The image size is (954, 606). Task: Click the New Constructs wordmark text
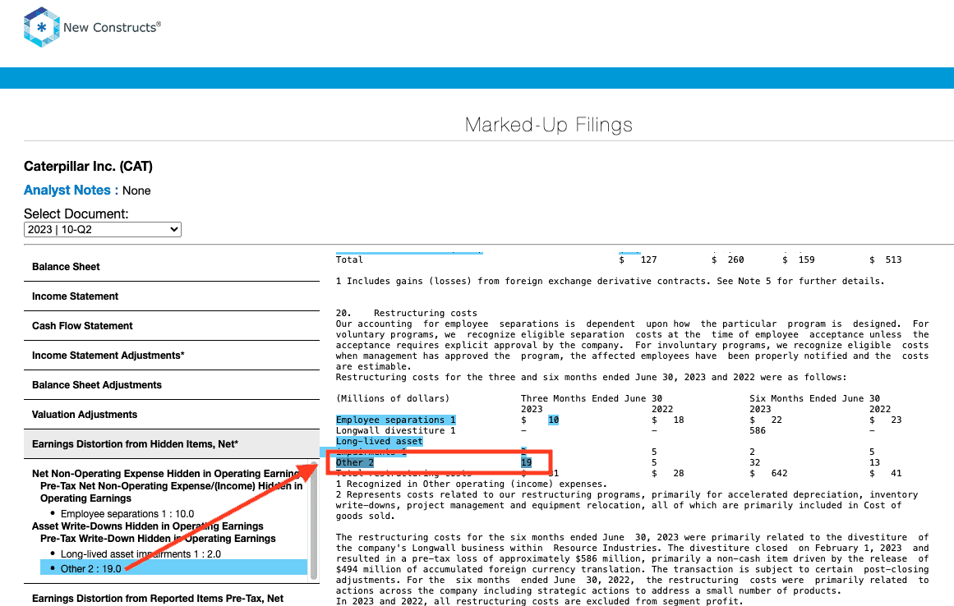click(x=112, y=27)
